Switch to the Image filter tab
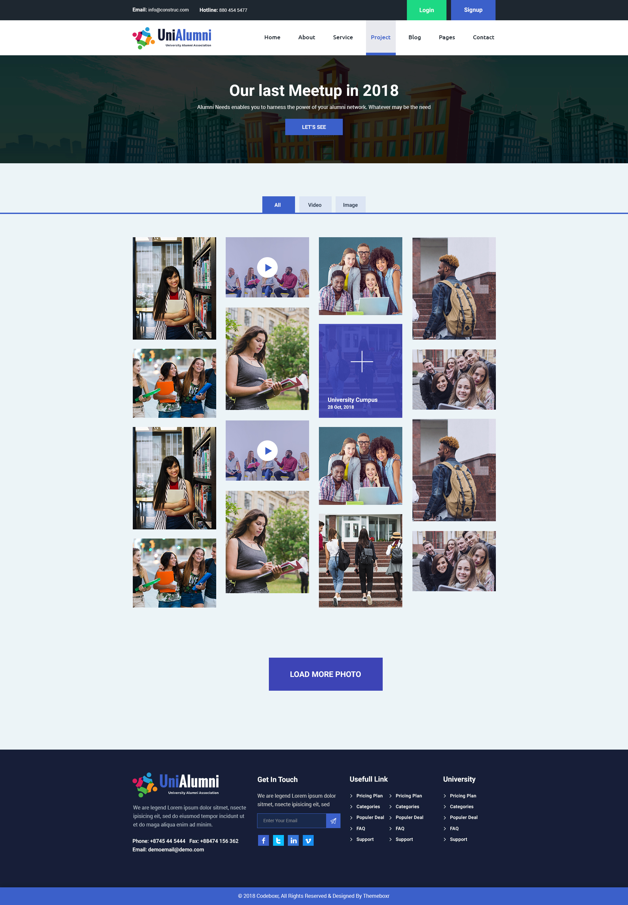Viewport: 628px width, 905px height. point(350,205)
